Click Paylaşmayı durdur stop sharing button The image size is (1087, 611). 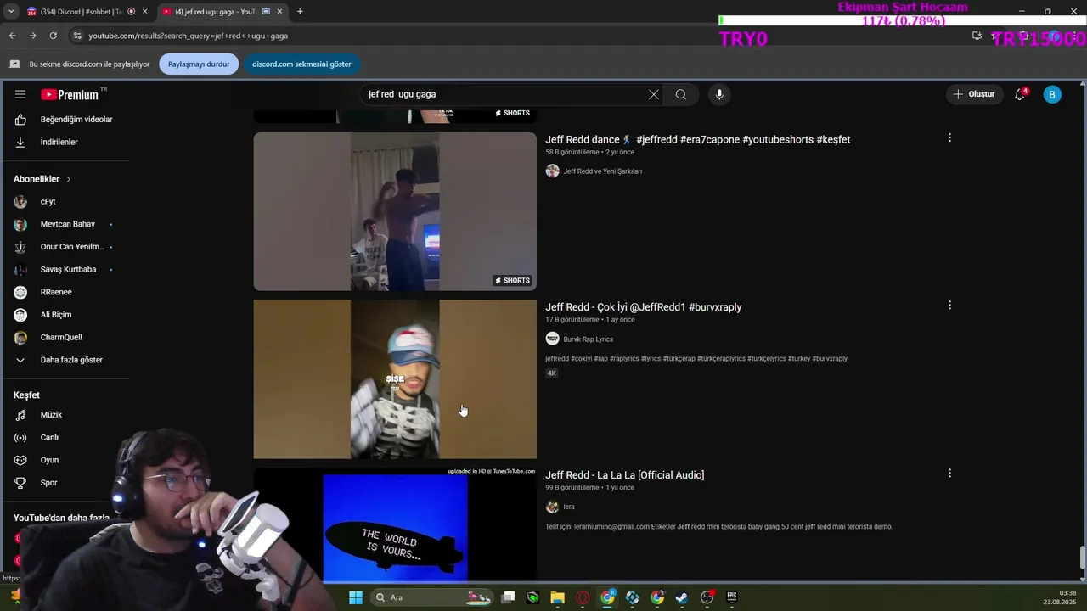point(199,64)
